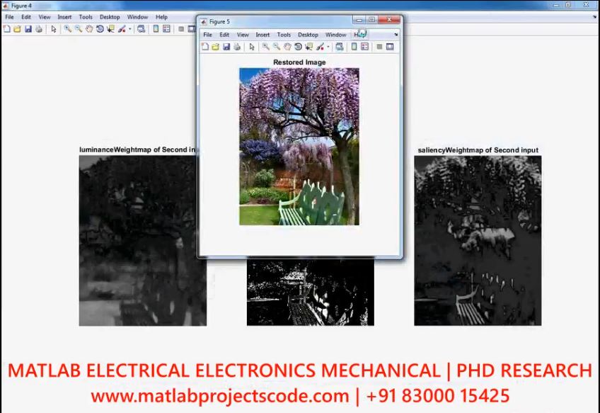
Task: Select Brush data tool in Figure 5
Action: pos(320,47)
